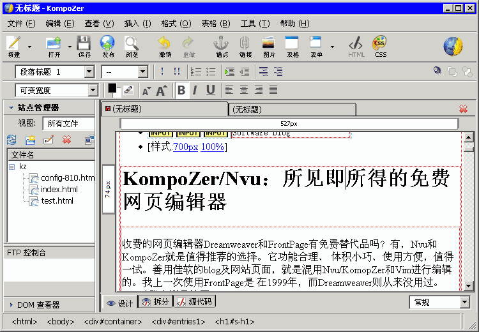Screen dimensions: 479x332
Task: Open the 格式 (O) menu
Action: tap(176, 24)
